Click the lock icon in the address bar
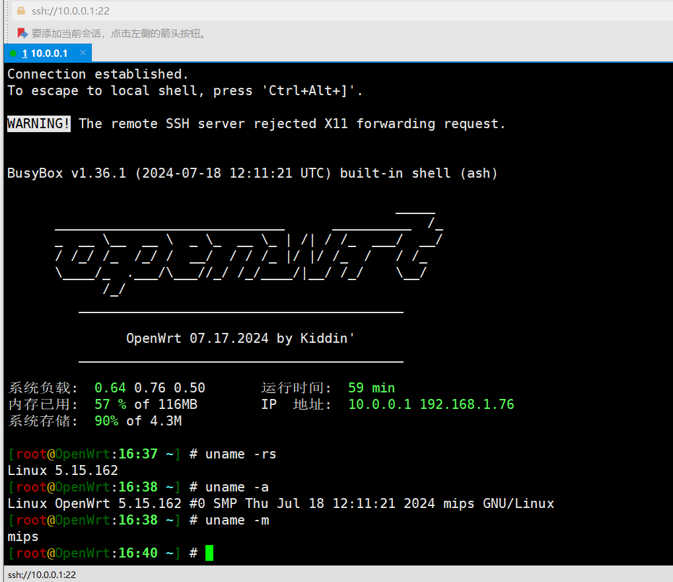Viewport: 673px width, 582px height. coord(20,11)
